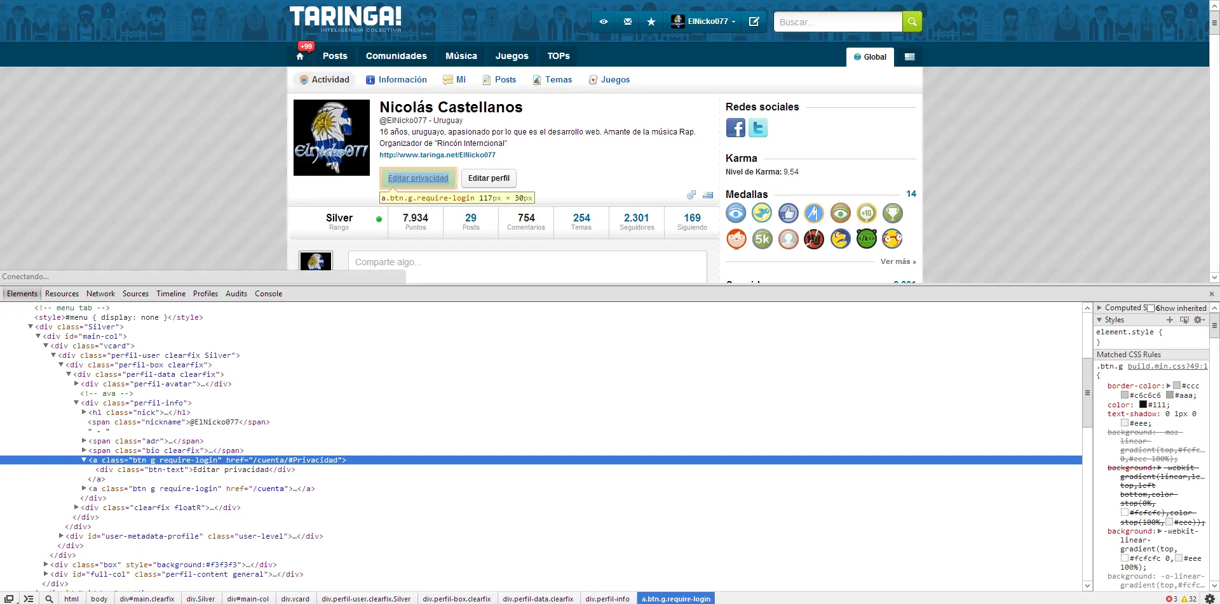Viewport: 1220px width, 604px height.
Task: Go to the home house icon
Action: [x=300, y=56]
